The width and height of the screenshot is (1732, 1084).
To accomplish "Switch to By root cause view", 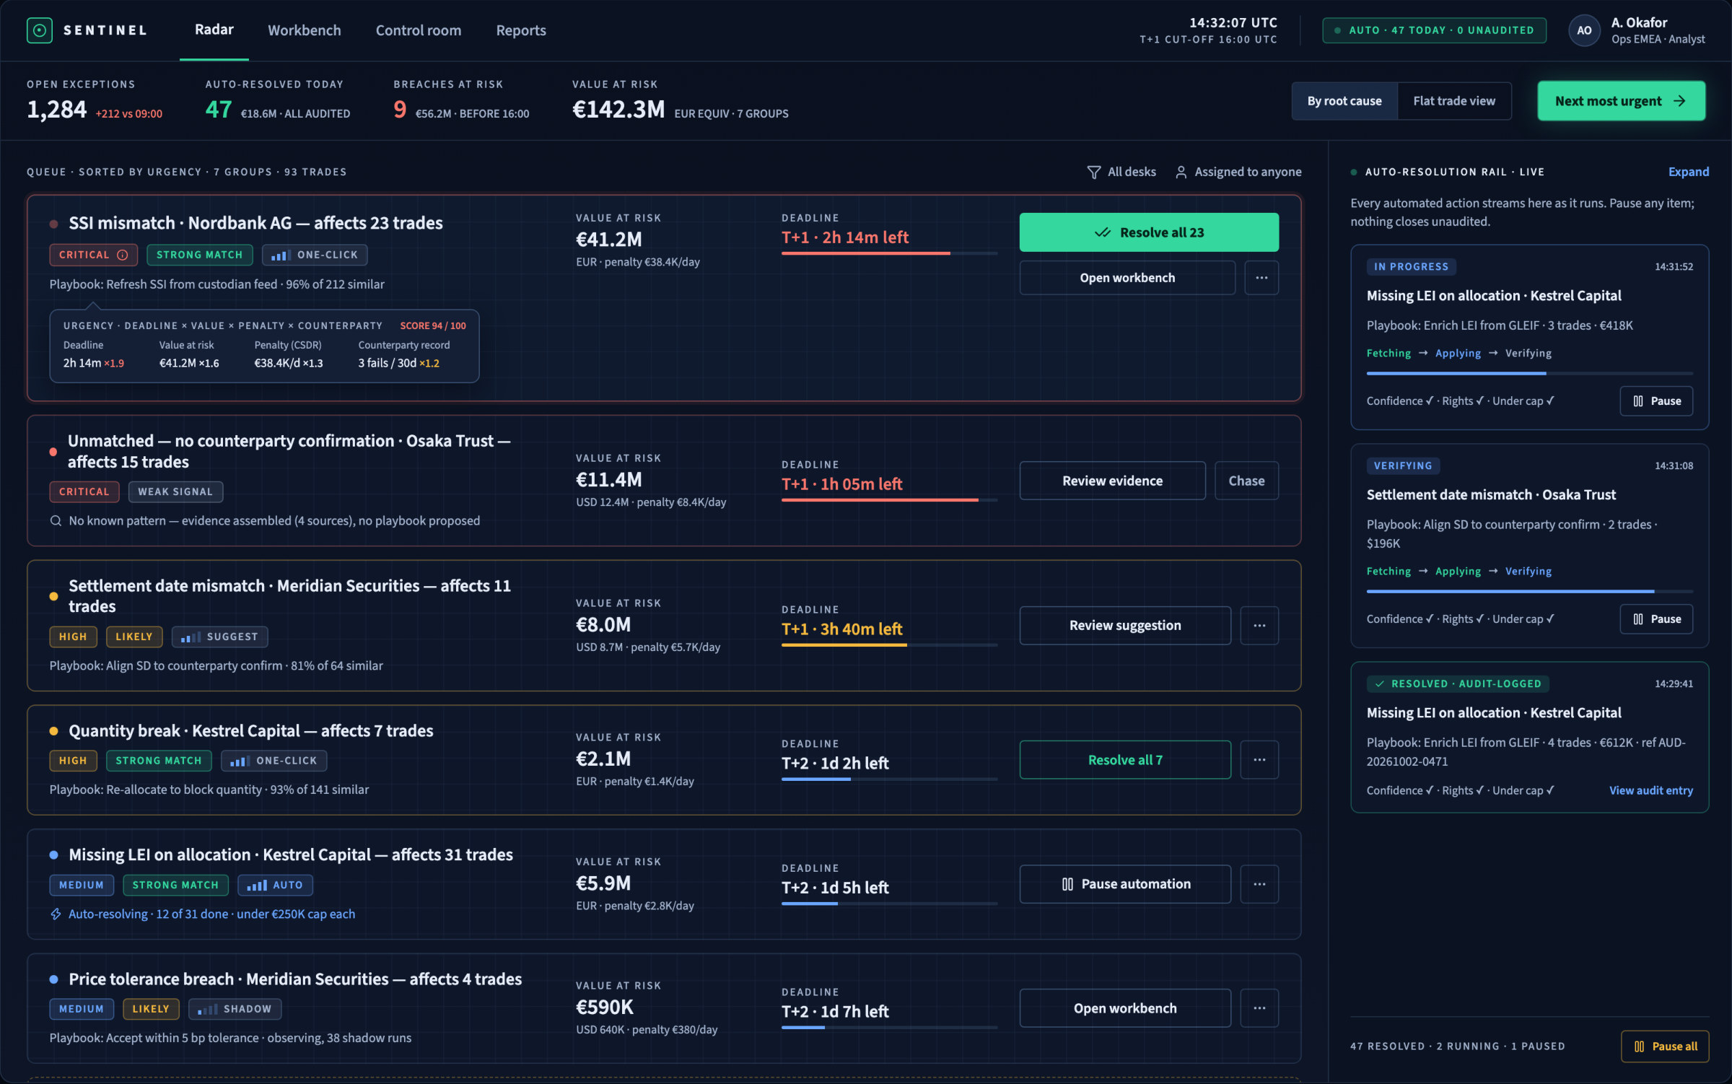I will [x=1344, y=101].
